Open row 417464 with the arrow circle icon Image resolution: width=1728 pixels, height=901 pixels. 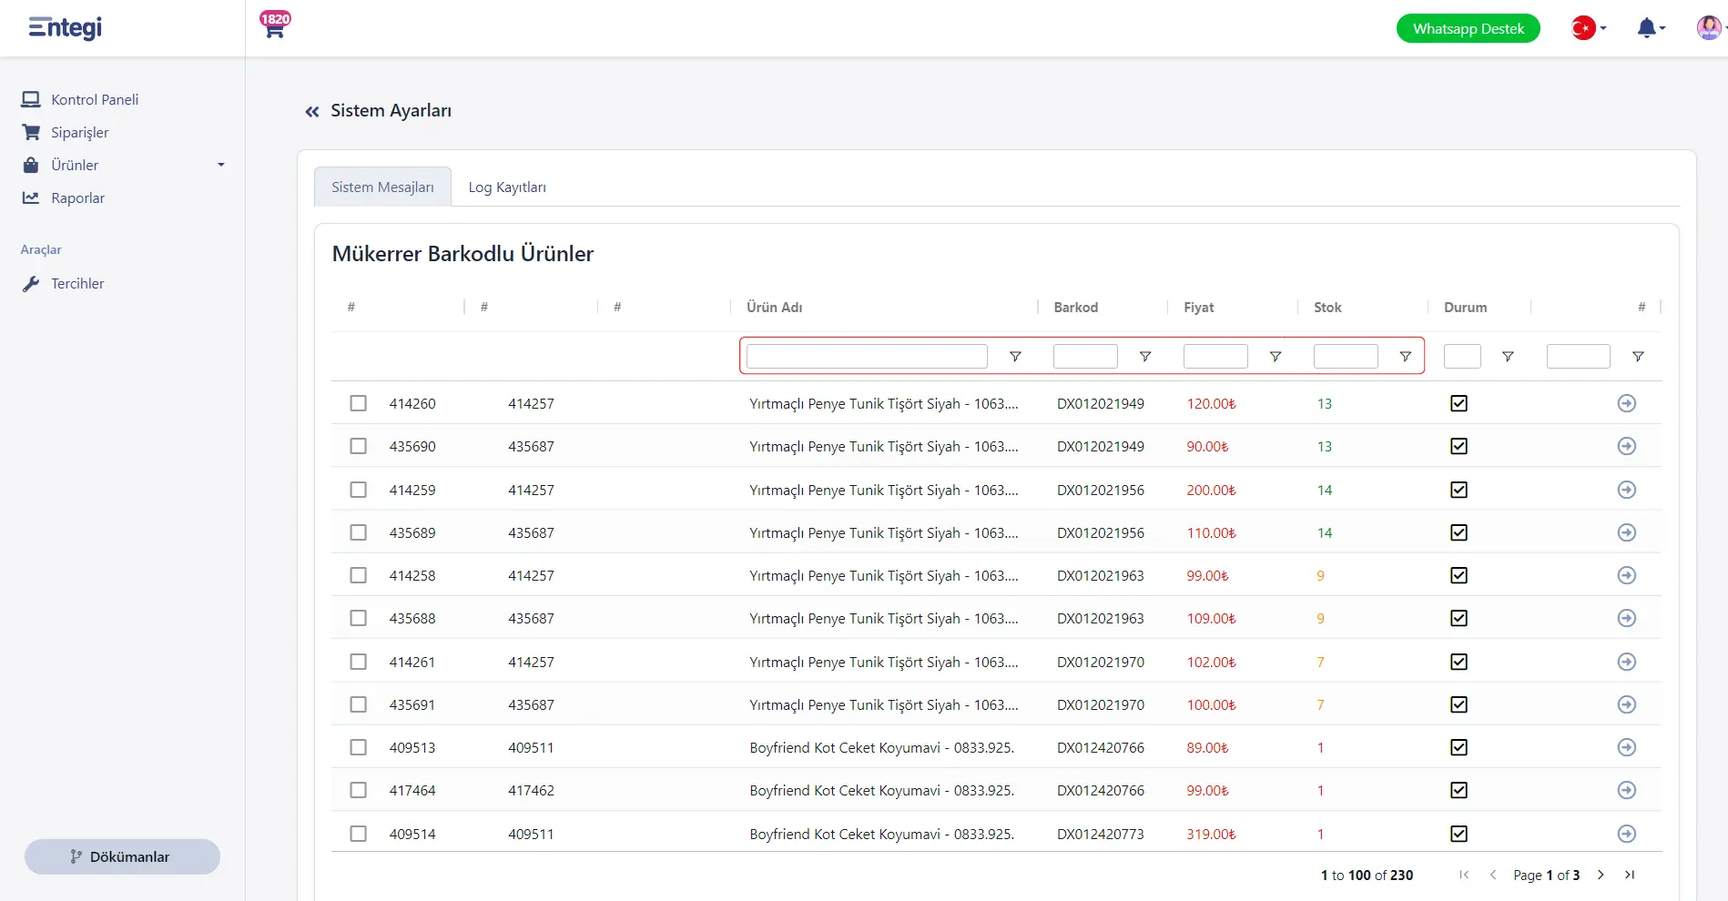click(x=1627, y=790)
